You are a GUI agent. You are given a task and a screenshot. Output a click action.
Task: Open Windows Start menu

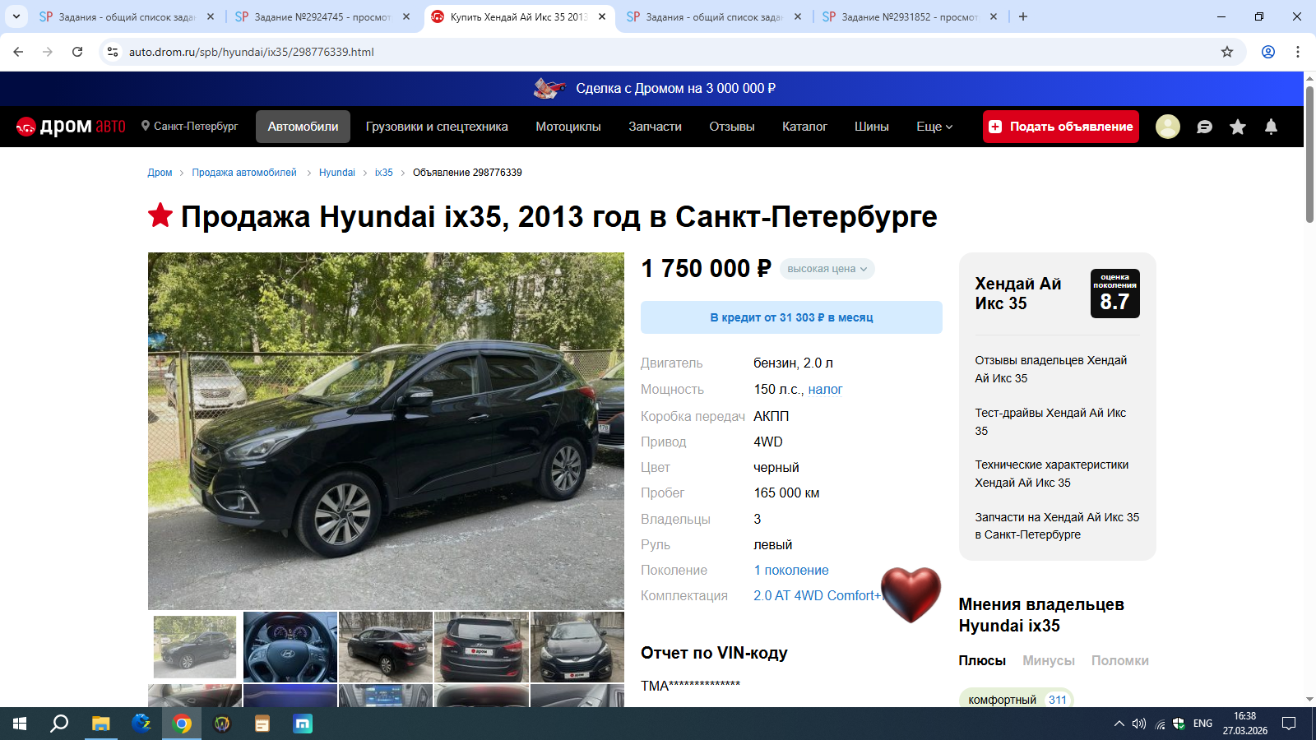[x=20, y=724]
